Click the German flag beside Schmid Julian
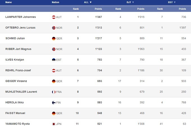 pyautogui.click(x=54, y=38)
